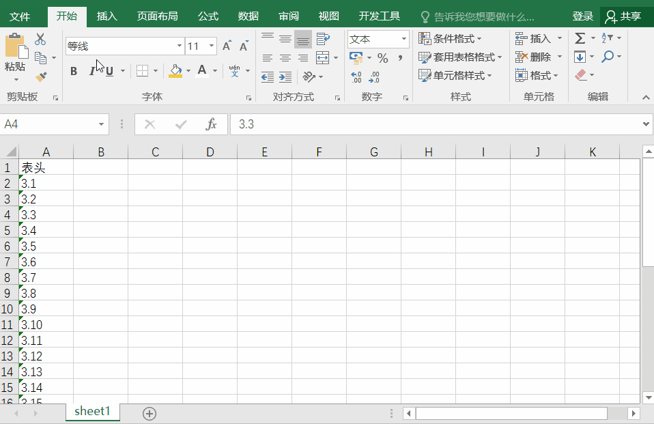Decrease decimal places
654x424 pixels.
[374, 76]
